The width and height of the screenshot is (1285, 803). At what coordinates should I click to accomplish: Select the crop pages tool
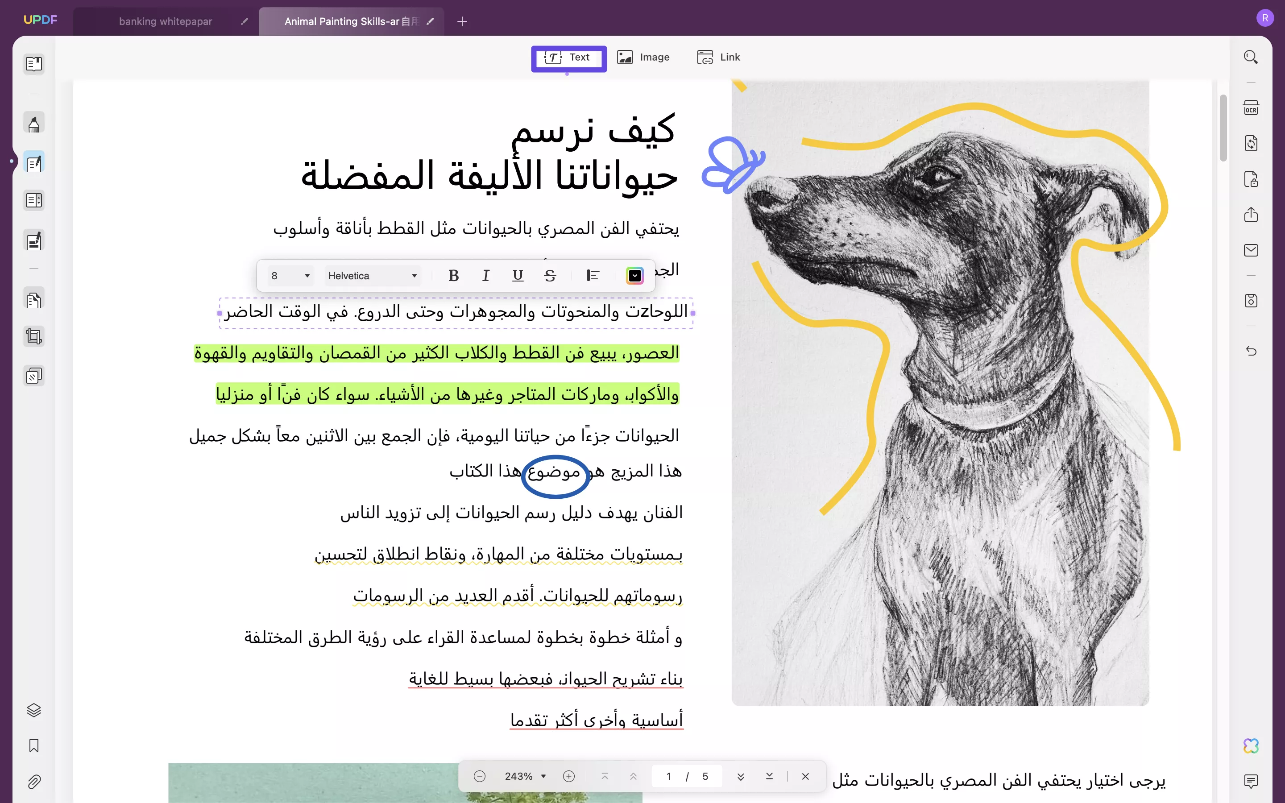(x=33, y=335)
